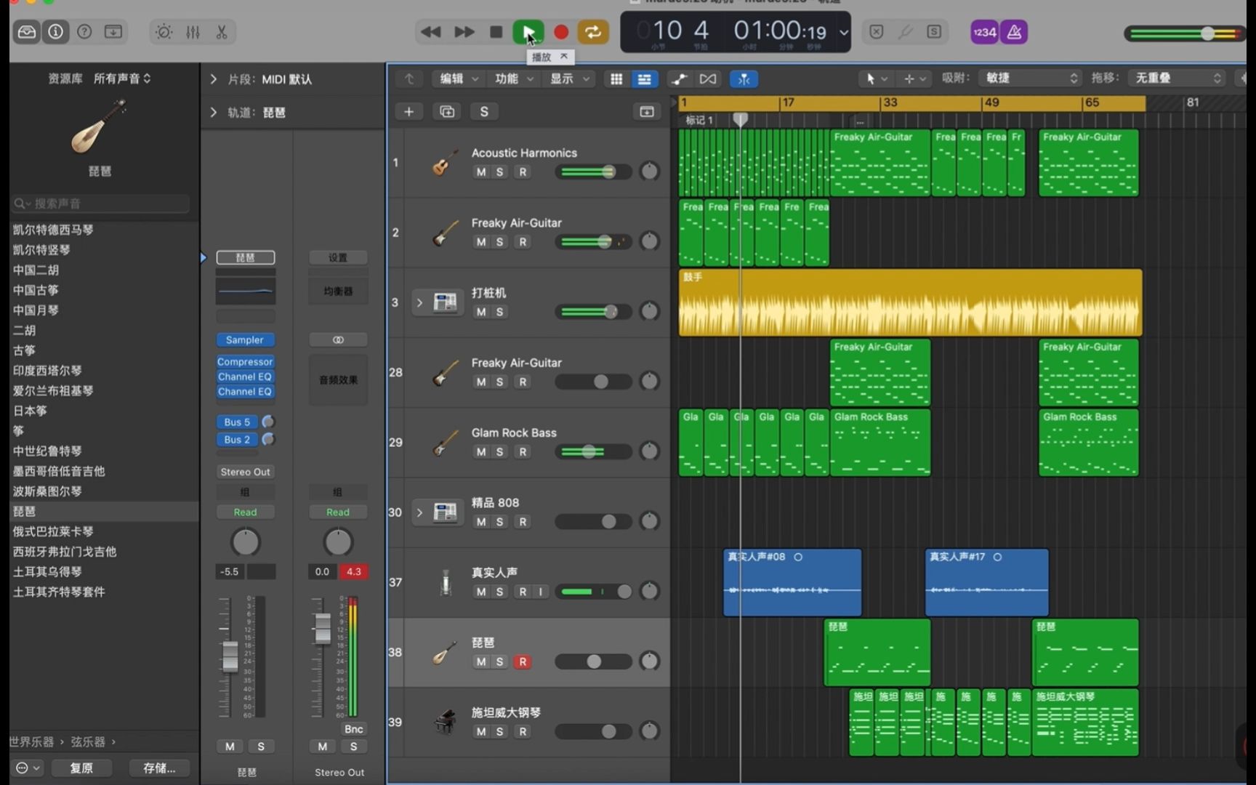
Task: Click the Tuner icon in control bar
Action: click(x=905, y=32)
